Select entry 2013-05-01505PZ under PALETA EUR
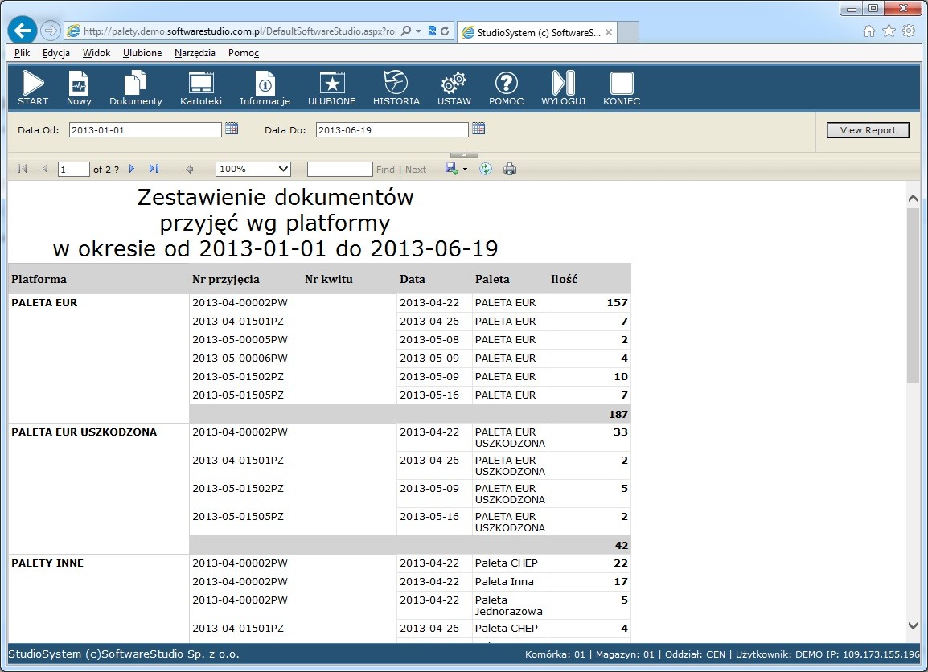This screenshot has width=928, height=672. point(238,395)
